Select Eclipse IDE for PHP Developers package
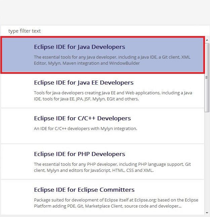 click(102, 162)
